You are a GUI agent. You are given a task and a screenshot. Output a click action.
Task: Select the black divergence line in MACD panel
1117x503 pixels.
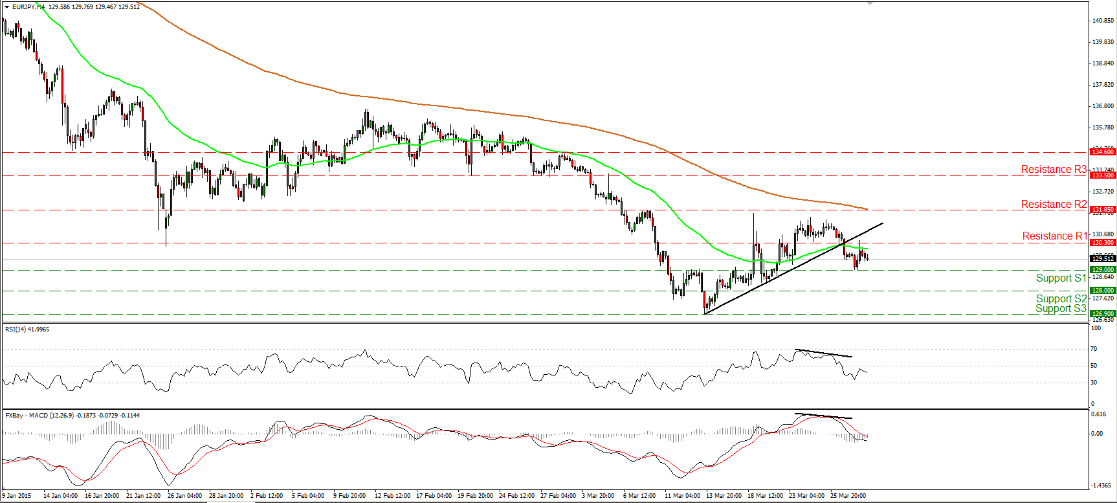[824, 416]
